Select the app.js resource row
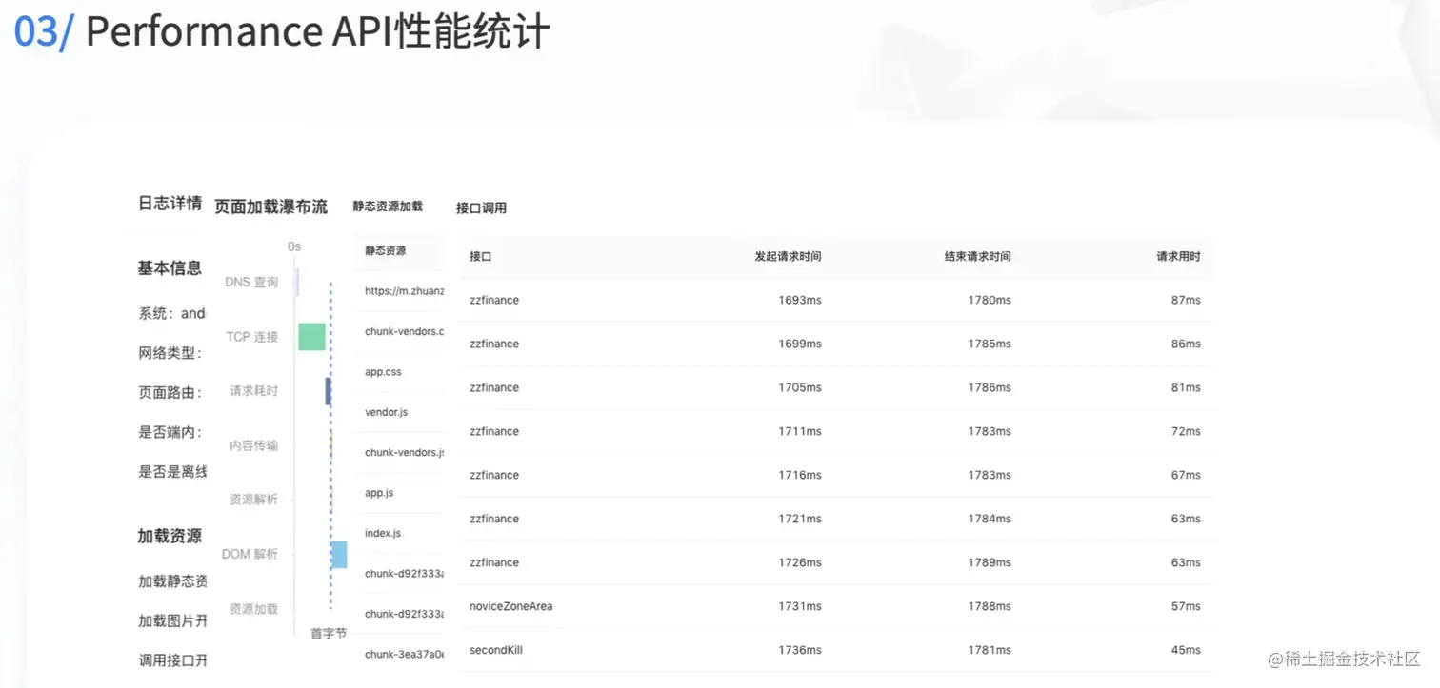 (x=398, y=493)
